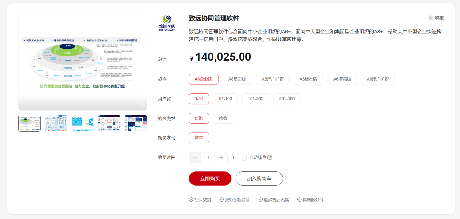Click the star icon next to 收藏
This screenshot has height=219, width=460.
[430, 18]
